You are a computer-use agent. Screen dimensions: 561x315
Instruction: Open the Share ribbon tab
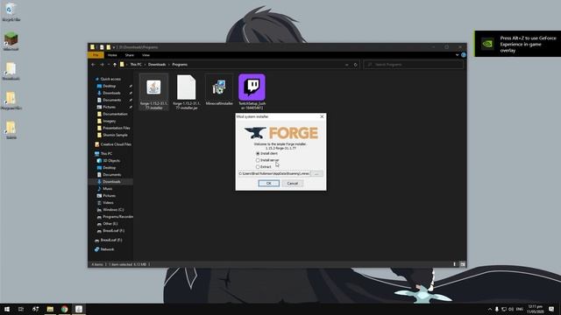tap(129, 55)
